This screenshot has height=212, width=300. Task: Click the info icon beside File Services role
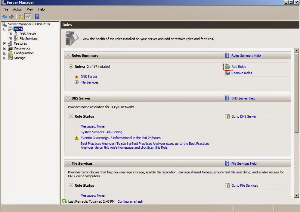pyautogui.click(x=76, y=82)
